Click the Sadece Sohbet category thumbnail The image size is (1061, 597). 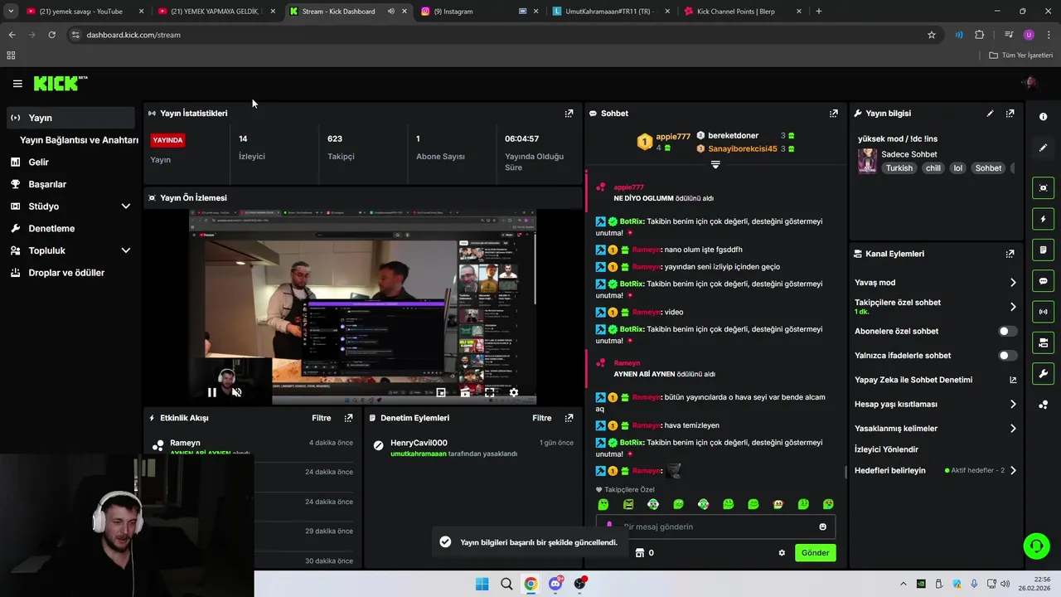click(x=867, y=161)
